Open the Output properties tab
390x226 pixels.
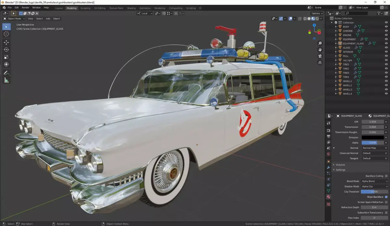point(329,136)
